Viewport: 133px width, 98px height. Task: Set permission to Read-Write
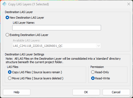point(93,78)
